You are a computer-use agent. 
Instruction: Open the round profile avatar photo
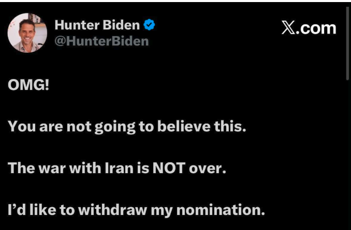click(x=27, y=33)
